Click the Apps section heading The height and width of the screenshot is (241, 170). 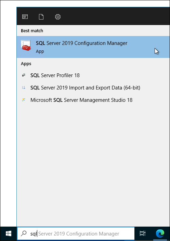[26, 64]
